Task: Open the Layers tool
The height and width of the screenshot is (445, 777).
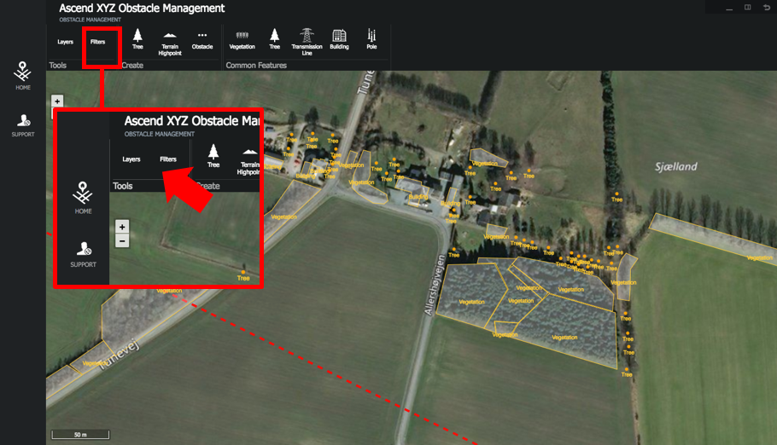Action: coord(65,42)
